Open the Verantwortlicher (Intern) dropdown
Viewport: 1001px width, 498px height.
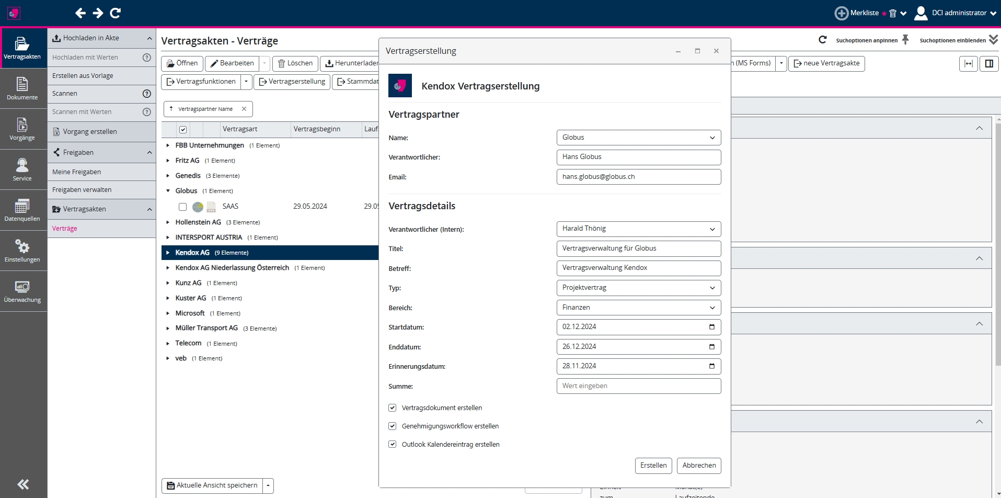click(639, 229)
